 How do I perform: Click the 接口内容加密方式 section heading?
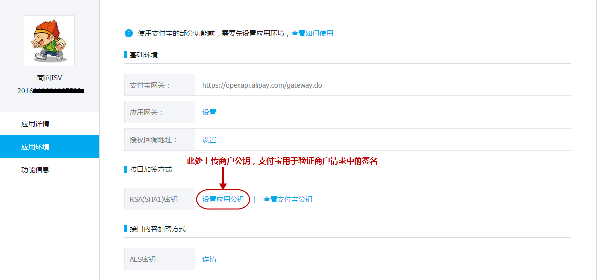(158, 229)
